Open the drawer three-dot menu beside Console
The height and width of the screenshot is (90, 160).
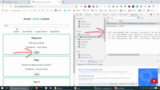77,61
